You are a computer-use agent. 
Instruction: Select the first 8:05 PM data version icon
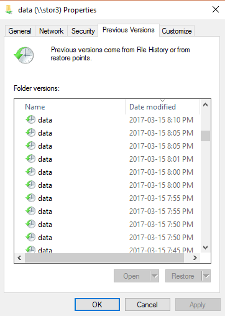pos(30,132)
